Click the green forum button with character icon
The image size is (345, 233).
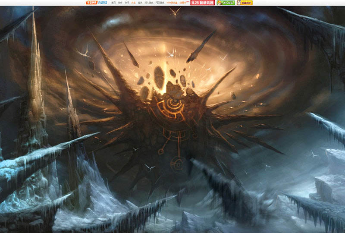coord(226,3)
